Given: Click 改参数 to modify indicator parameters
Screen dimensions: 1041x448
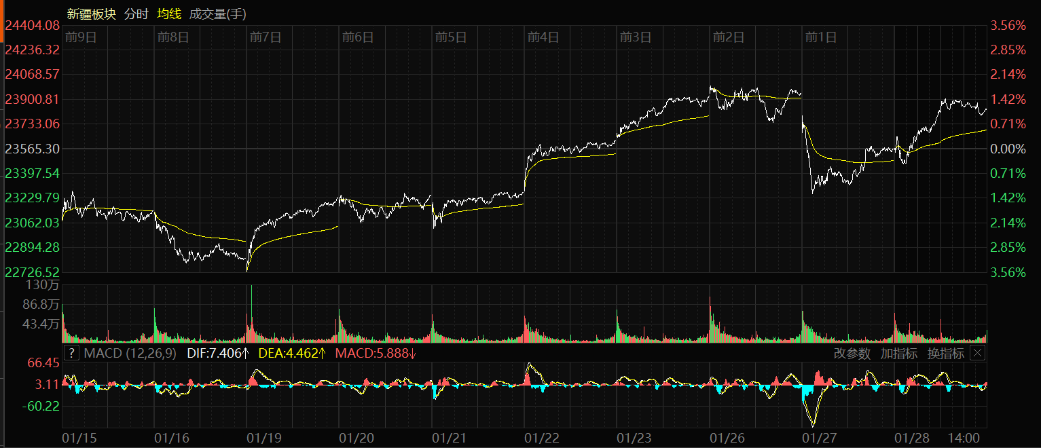Looking at the screenshot, I should click(x=852, y=353).
